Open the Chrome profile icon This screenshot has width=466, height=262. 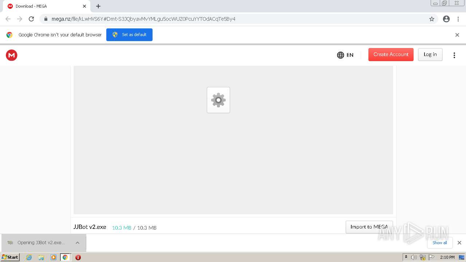pyautogui.click(x=446, y=19)
